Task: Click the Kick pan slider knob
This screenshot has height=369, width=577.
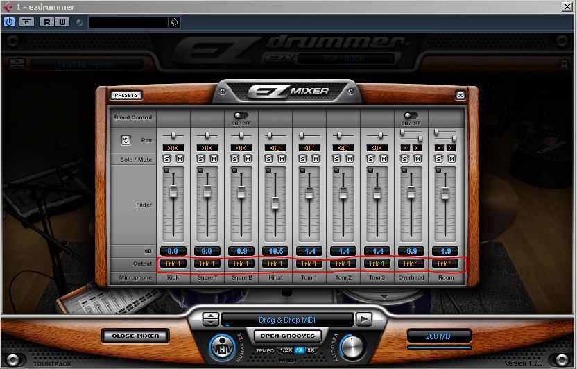Action: point(173,136)
